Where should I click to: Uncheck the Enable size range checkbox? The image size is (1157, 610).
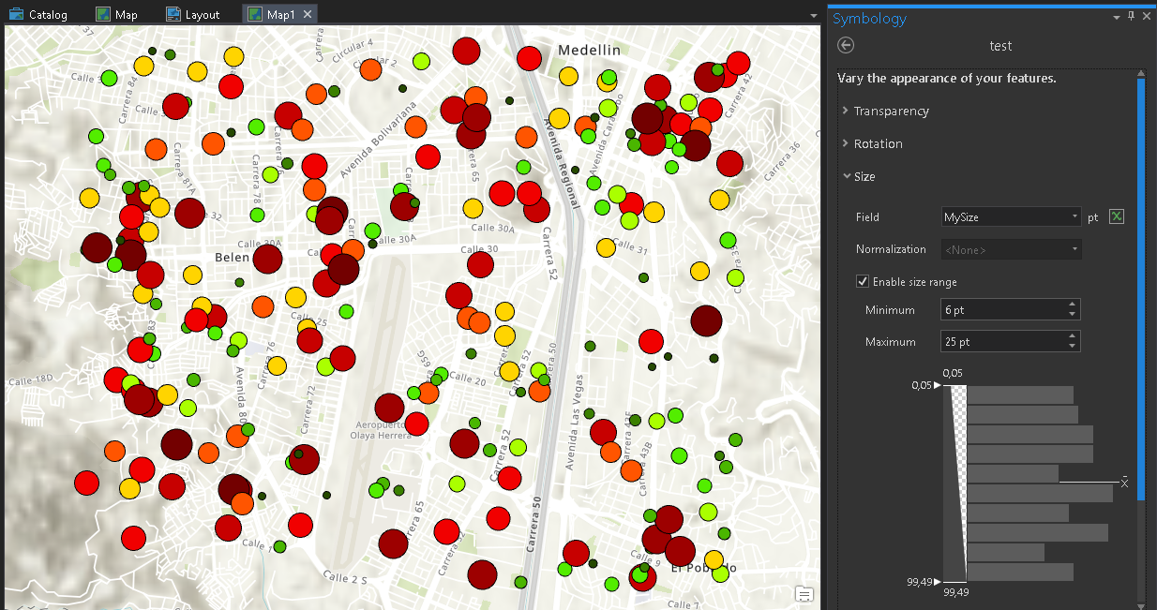pos(863,281)
